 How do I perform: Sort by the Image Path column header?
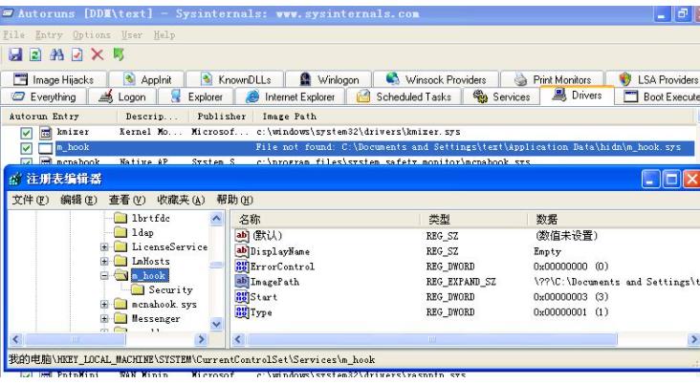[475, 117]
